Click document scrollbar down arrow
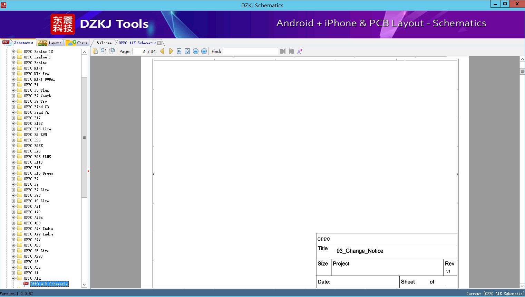The height and width of the screenshot is (297, 525). (x=522, y=286)
